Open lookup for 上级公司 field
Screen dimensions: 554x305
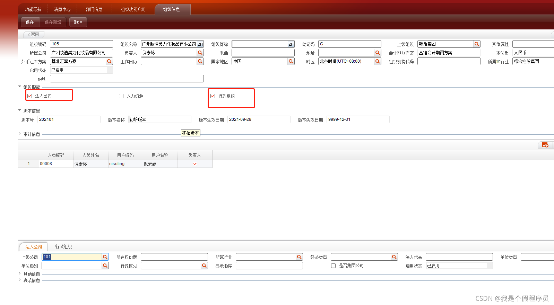click(105, 257)
